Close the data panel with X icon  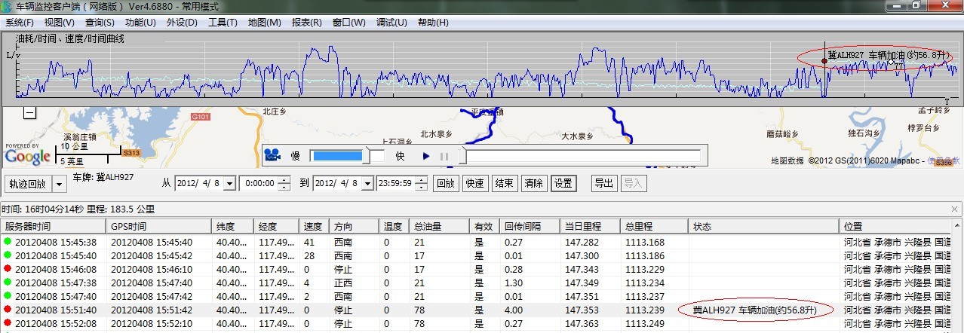coord(955,209)
